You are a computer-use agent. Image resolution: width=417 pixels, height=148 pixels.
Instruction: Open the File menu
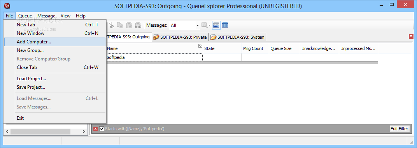pos(9,16)
